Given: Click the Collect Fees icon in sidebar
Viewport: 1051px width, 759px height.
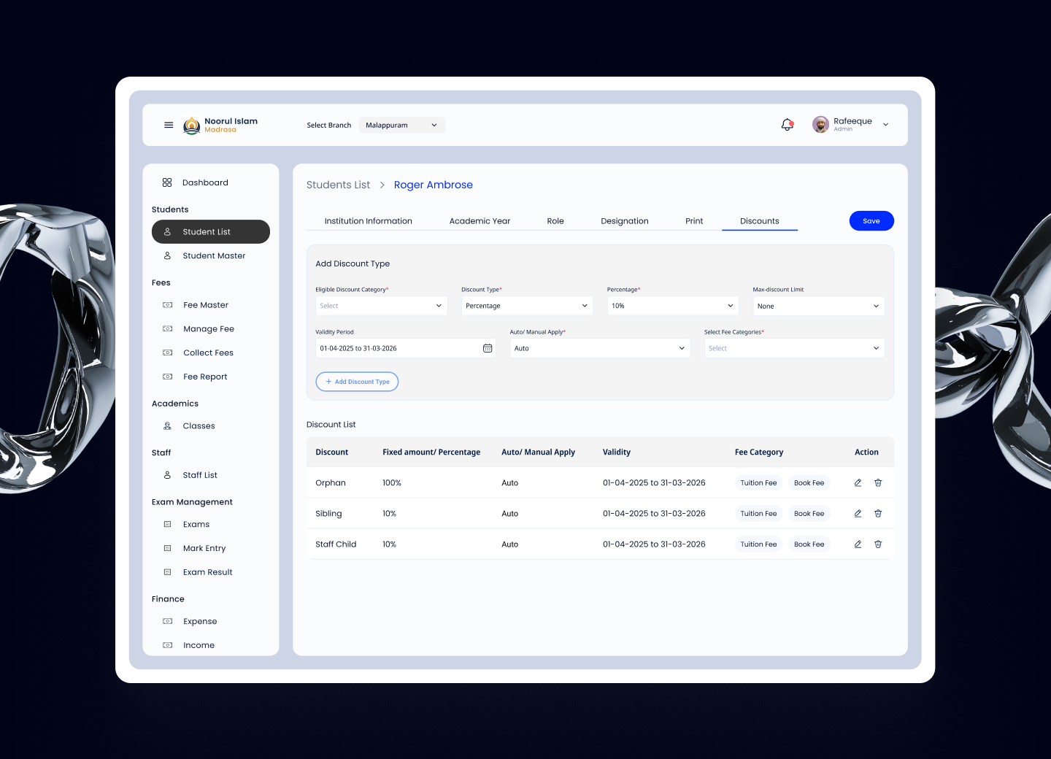Looking at the screenshot, I should click(x=167, y=352).
